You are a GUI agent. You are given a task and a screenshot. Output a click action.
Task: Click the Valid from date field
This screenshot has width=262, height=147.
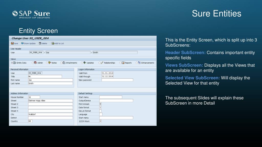pyautogui.click(x=107, y=73)
